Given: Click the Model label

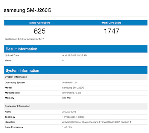Looking at the screenshot, I should click(8, 88).
